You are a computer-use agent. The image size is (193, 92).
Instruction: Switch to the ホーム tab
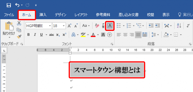point(27,15)
